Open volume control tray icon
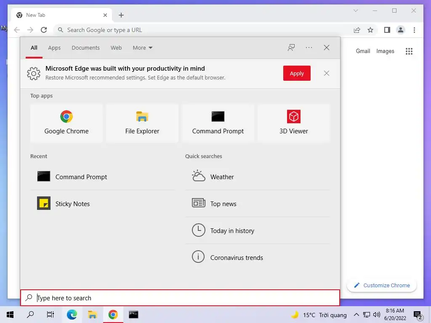Screen dimensions: 431x323 [377, 315]
